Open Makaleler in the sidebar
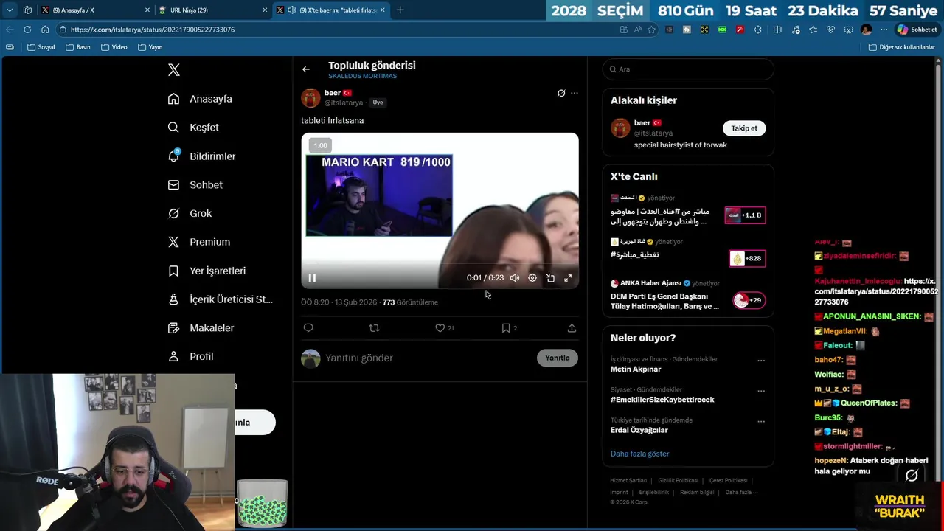944x531 pixels. 201,328
